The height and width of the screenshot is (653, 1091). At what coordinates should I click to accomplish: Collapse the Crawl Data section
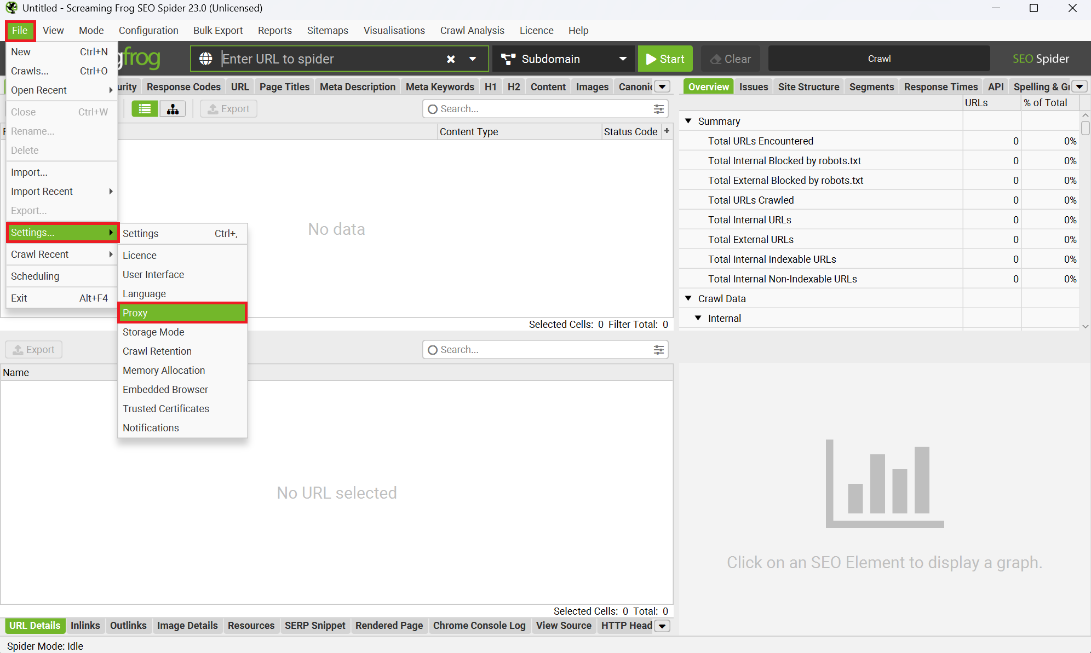(688, 298)
